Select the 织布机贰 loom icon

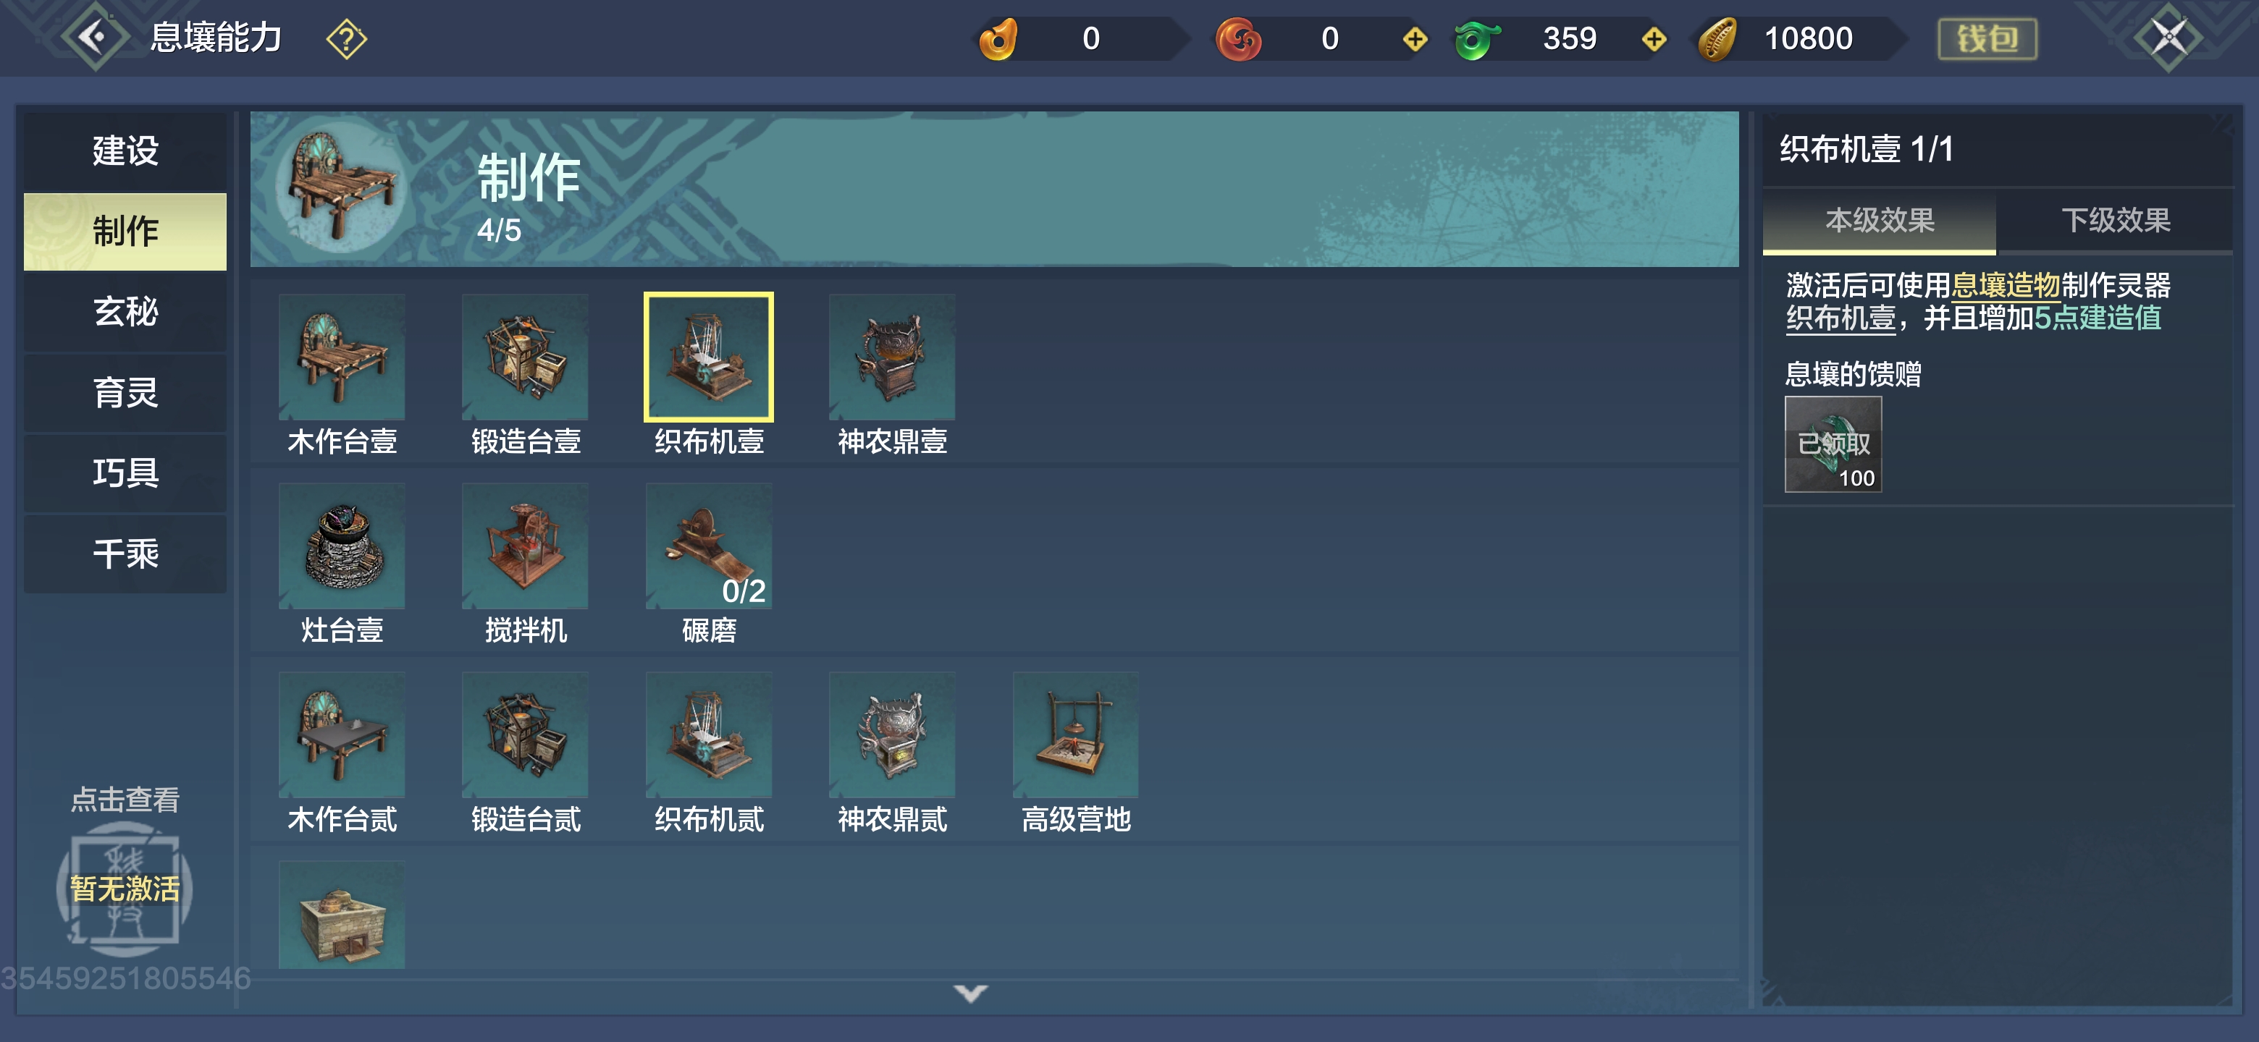tap(709, 735)
